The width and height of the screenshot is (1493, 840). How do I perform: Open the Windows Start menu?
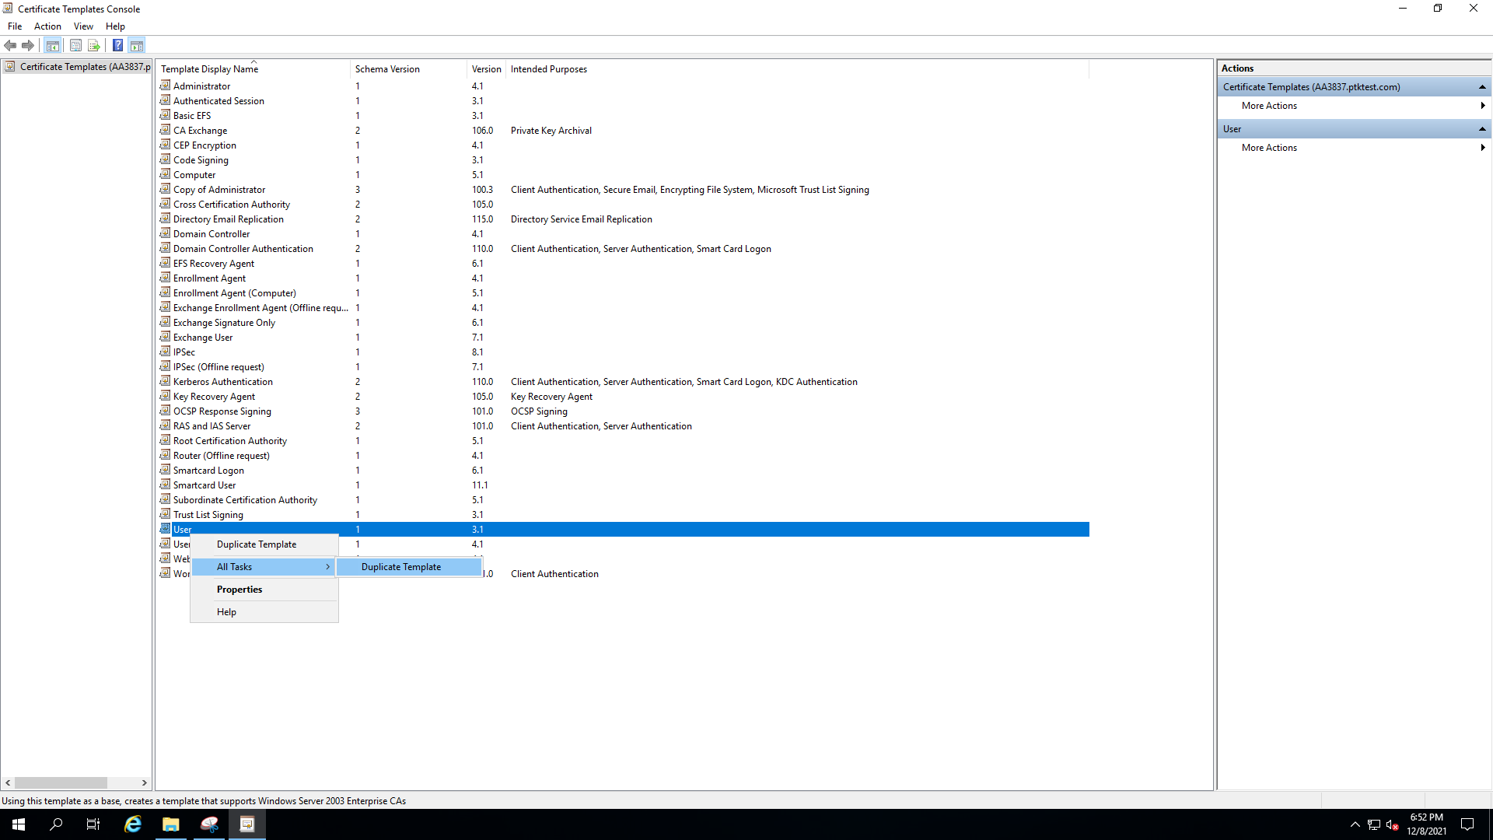[x=19, y=824]
